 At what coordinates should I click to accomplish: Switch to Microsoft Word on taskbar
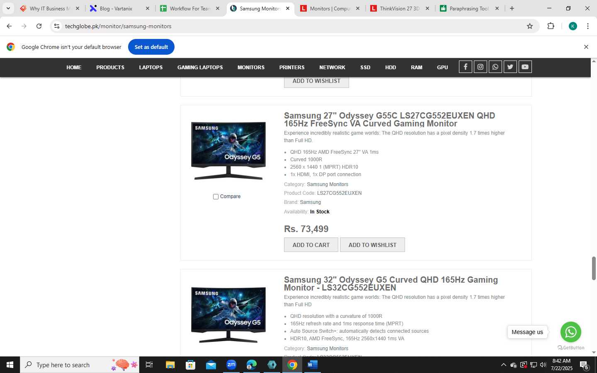pyautogui.click(x=313, y=365)
